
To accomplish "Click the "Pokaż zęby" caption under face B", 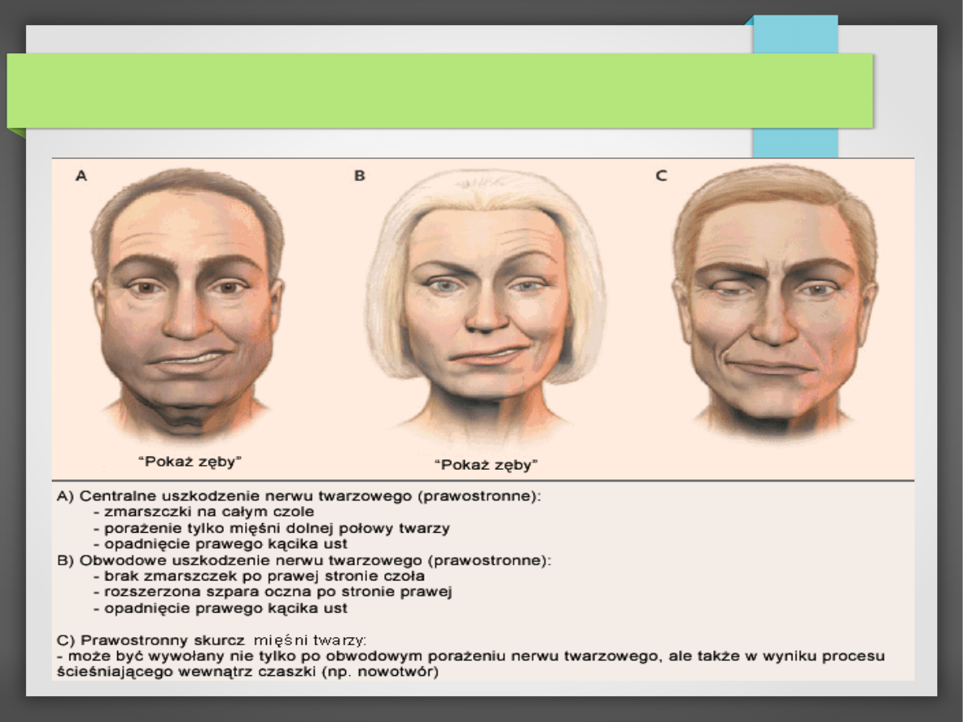I will (x=486, y=465).
